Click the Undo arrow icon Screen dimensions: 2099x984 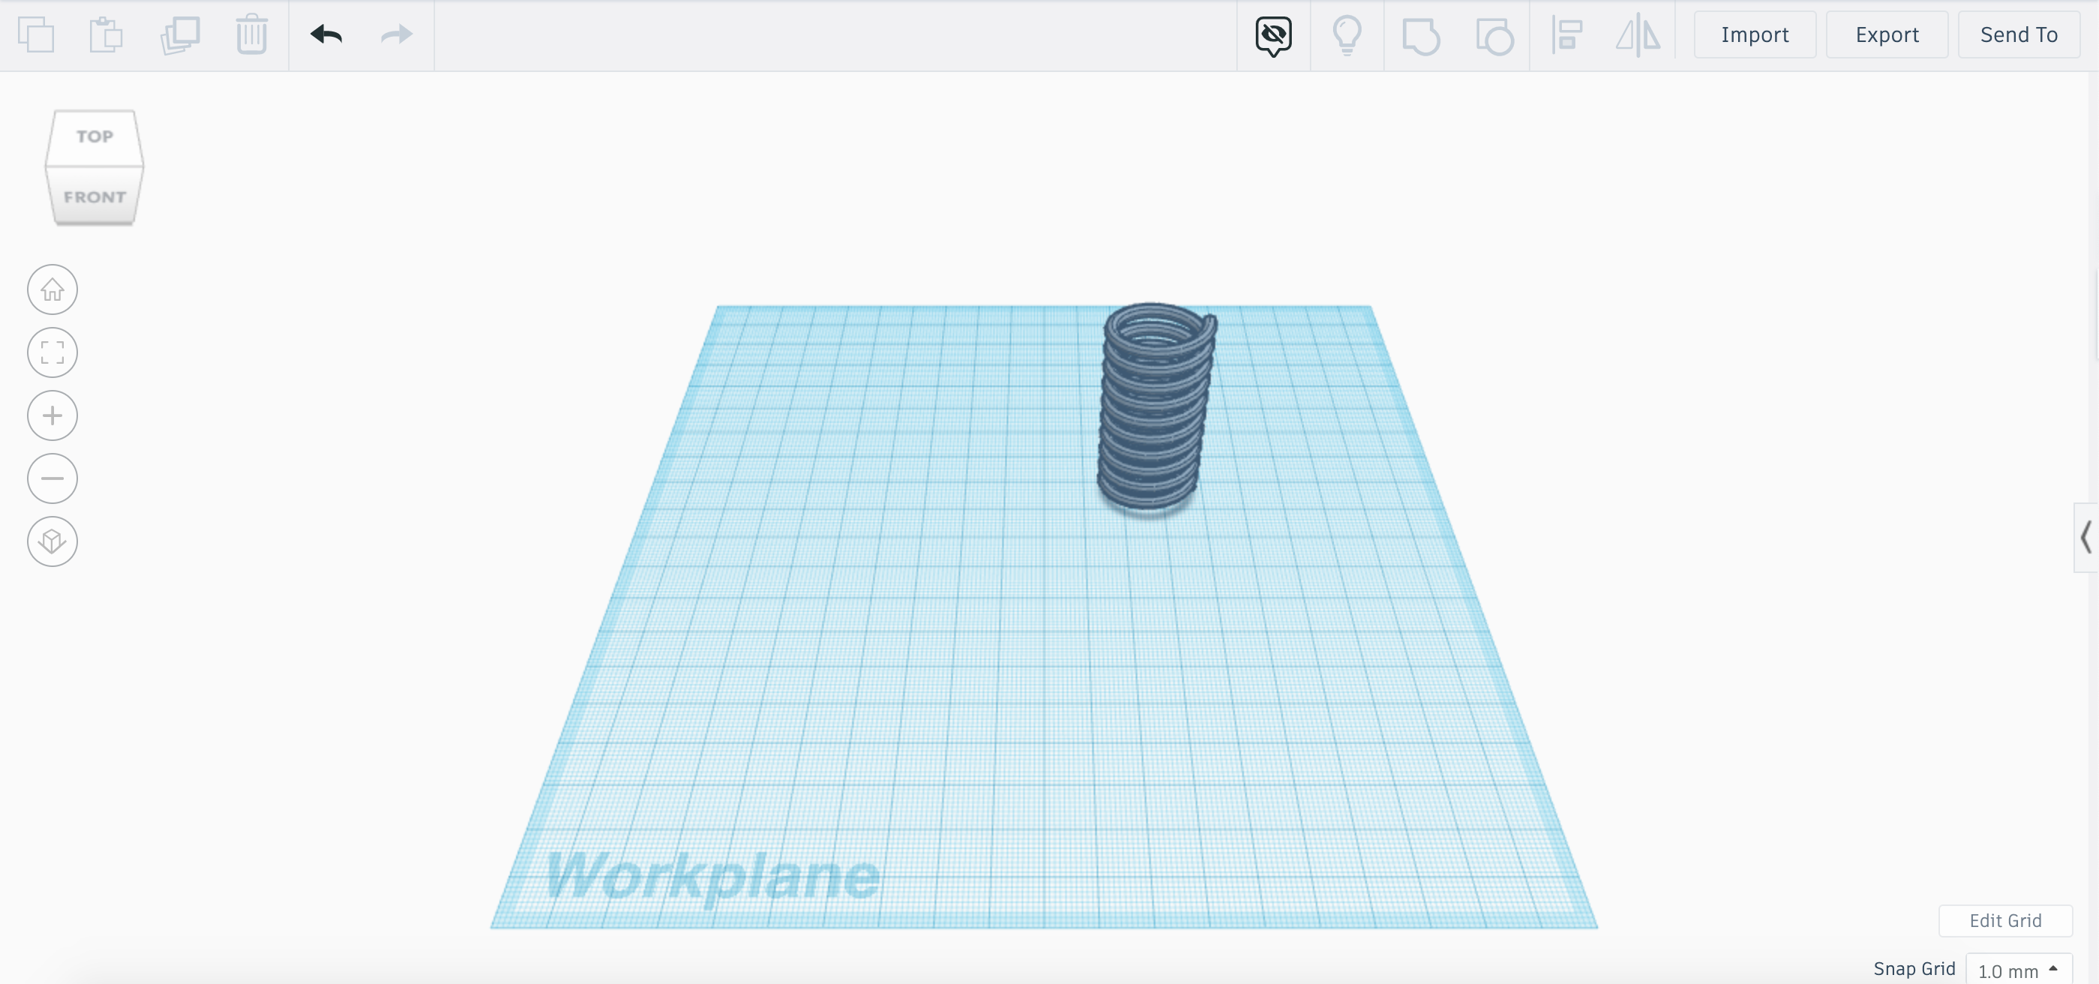point(326,32)
